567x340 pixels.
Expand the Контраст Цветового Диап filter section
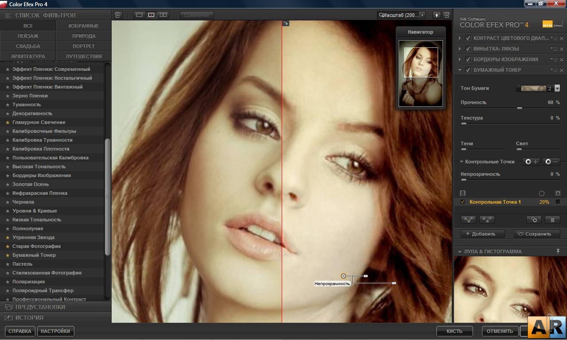(460, 38)
